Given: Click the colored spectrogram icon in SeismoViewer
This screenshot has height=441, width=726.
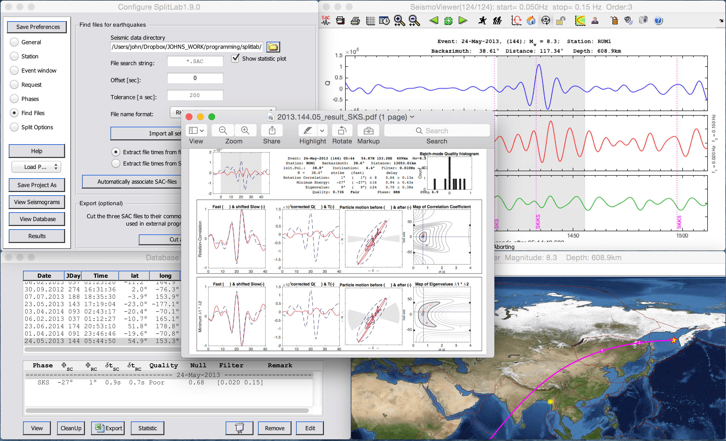Looking at the screenshot, I should 580,21.
